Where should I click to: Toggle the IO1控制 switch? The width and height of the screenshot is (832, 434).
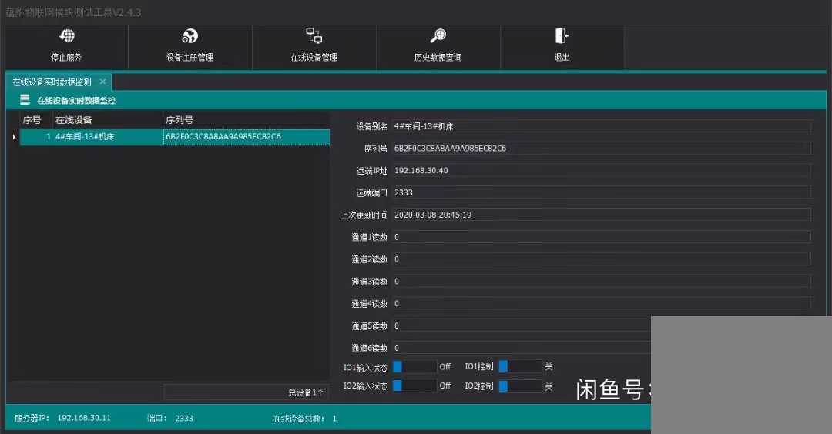tap(521, 366)
